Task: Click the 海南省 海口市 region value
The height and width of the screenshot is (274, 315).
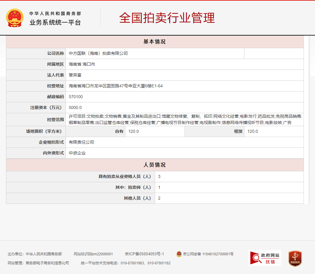Action: coord(82,64)
